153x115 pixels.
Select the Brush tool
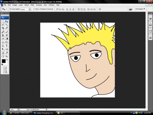(7, 32)
